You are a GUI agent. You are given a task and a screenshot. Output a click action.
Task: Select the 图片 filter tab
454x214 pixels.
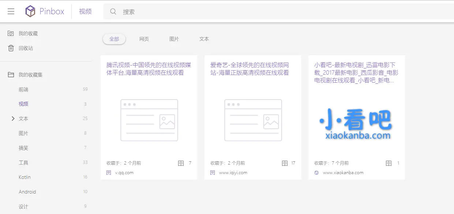point(174,39)
